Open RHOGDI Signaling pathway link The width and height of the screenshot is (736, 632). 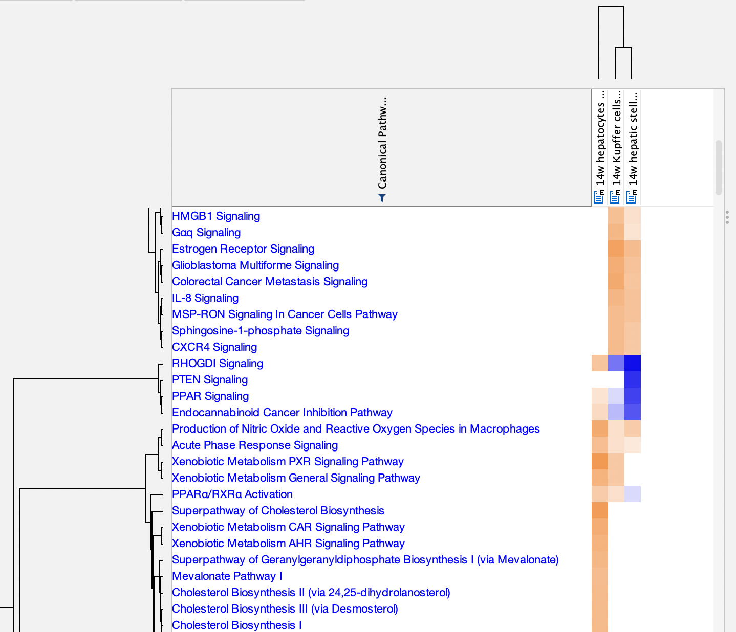pyautogui.click(x=218, y=363)
